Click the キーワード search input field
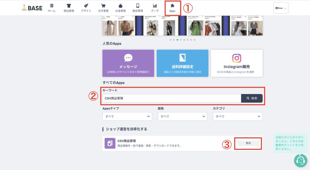310x170 pixels. (172, 98)
